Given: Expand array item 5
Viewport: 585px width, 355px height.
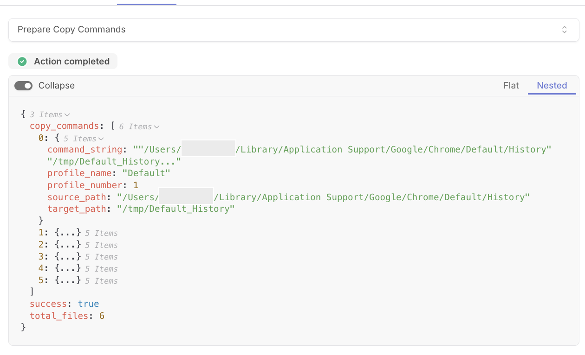Looking at the screenshot, I should tap(68, 280).
